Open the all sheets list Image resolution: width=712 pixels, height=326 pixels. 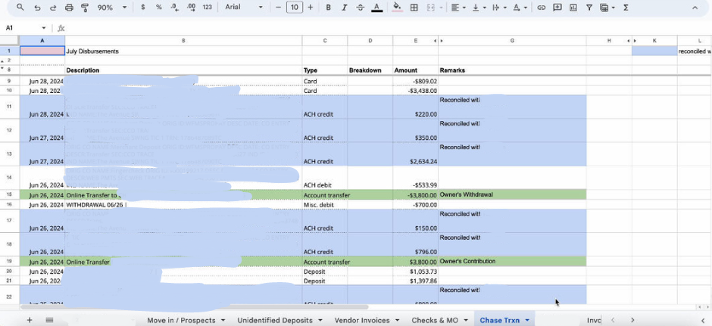click(x=49, y=320)
